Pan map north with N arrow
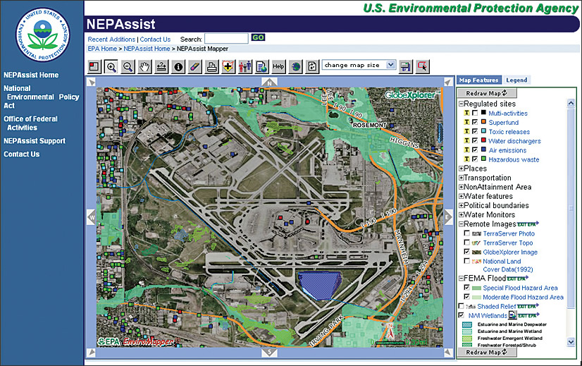582x366 pixels. 269,82
